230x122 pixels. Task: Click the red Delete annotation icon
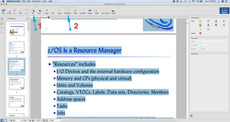(200, 33)
